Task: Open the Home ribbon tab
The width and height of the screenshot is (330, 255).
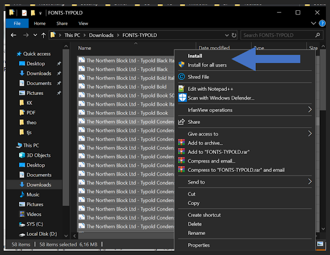Action: tap(40, 23)
